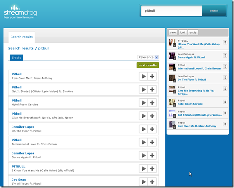The height and width of the screenshot is (188, 234).
Task: Play Dance Again search result
Action: [143, 156]
